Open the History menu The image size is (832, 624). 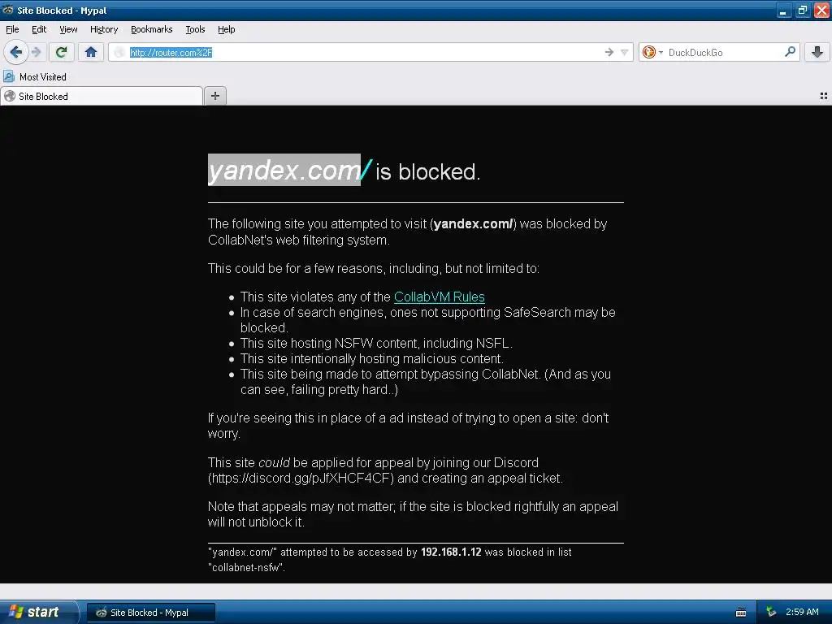click(104, 30)
